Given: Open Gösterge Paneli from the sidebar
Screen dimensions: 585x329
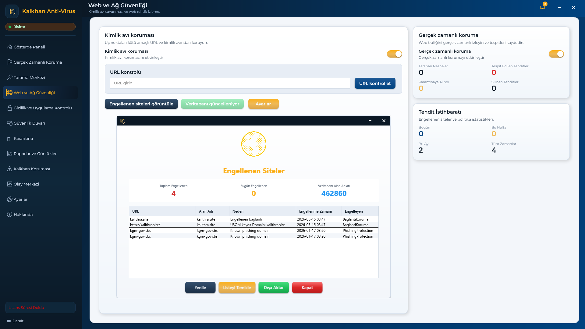Looking at the screenshot, I should (41, 47).
